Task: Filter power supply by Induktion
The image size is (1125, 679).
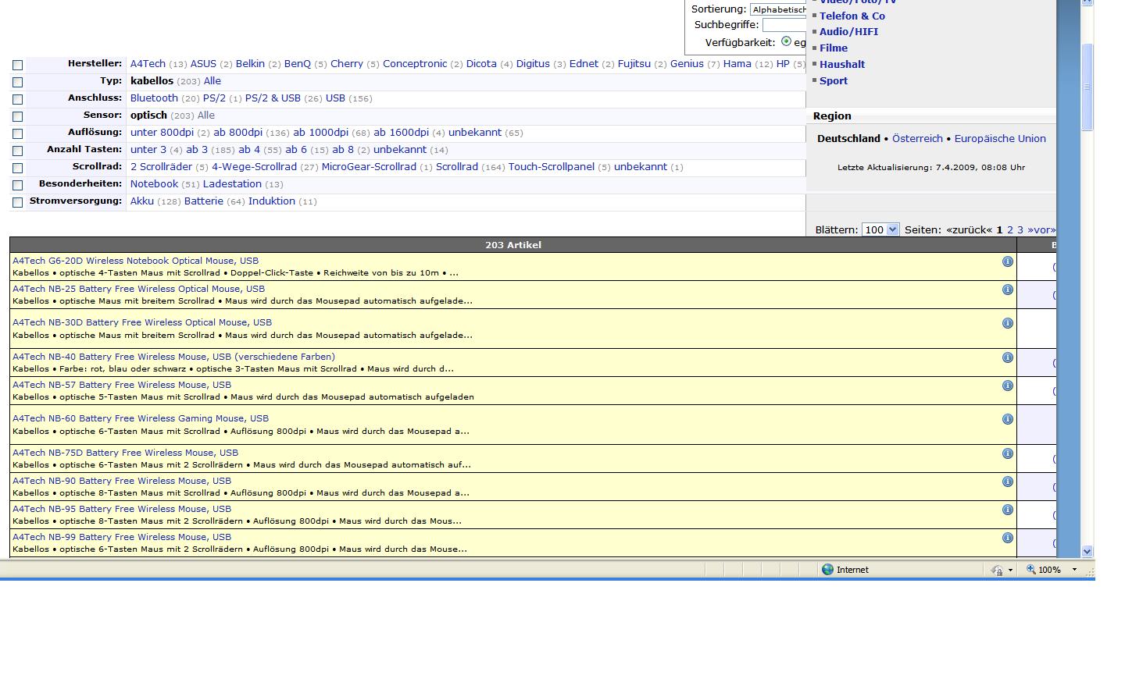Action: (x=272, y=201)
